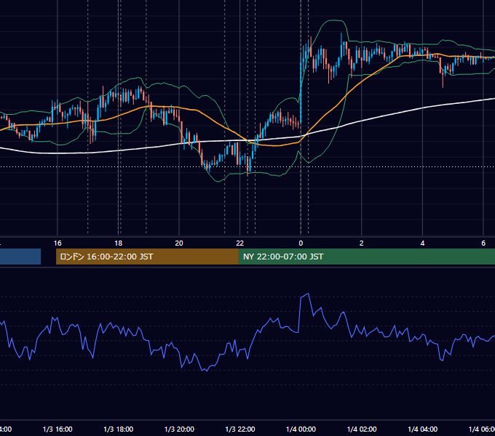Click the blue session bar before London
Screen dimensions: 495x436
20,257
